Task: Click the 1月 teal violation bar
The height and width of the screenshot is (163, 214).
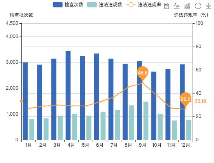Action: pos(32,129)
